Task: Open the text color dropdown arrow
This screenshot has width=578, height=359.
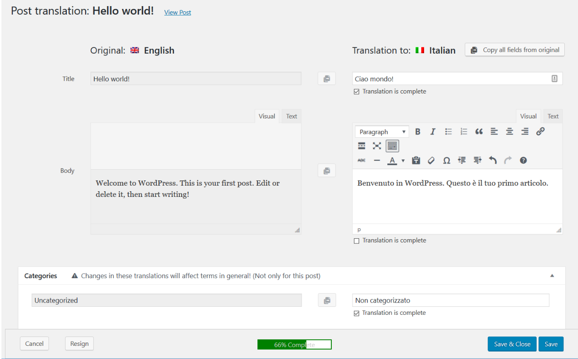Action: tap(403, 160)
